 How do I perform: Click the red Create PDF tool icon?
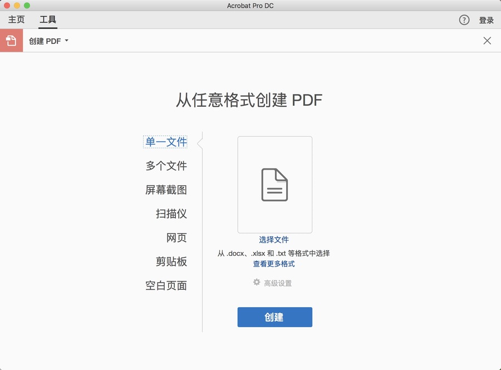point(11,41)
